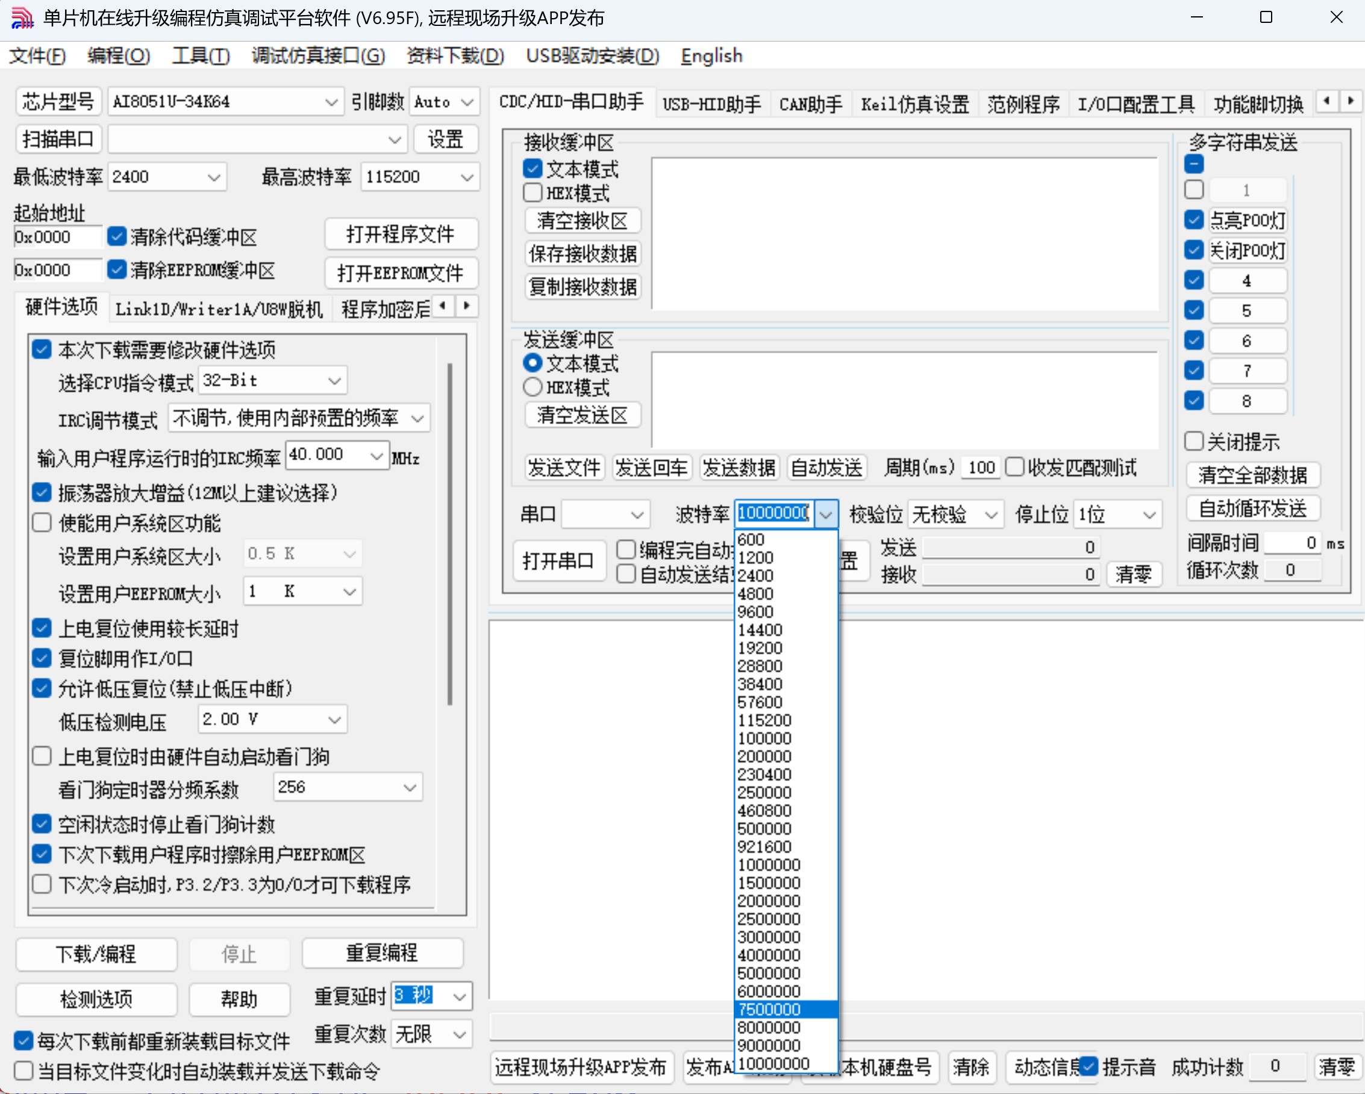
Task: Enable HEX模式 in receive buffer
Action: [x=533, y=192]
